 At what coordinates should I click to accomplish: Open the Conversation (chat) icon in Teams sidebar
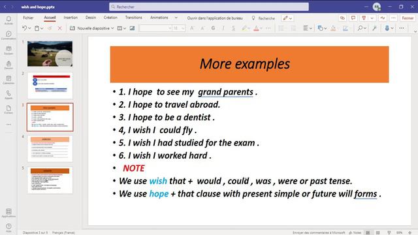8,35
